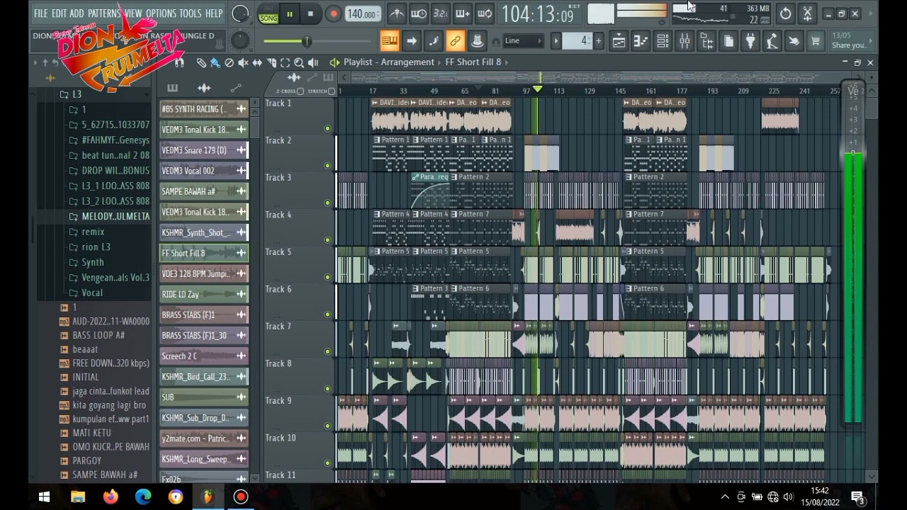Toggle the STRETCH checkbox
907x510 pixels.
[x=331, y=91]
